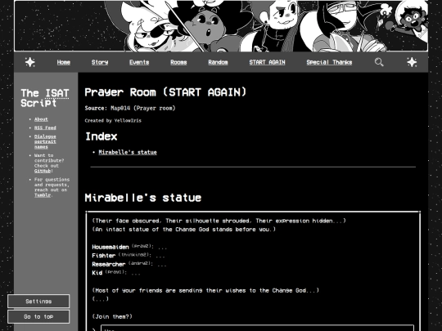Open a Random page
Viewport: 442px width, 331px height.
coord(218,62)
